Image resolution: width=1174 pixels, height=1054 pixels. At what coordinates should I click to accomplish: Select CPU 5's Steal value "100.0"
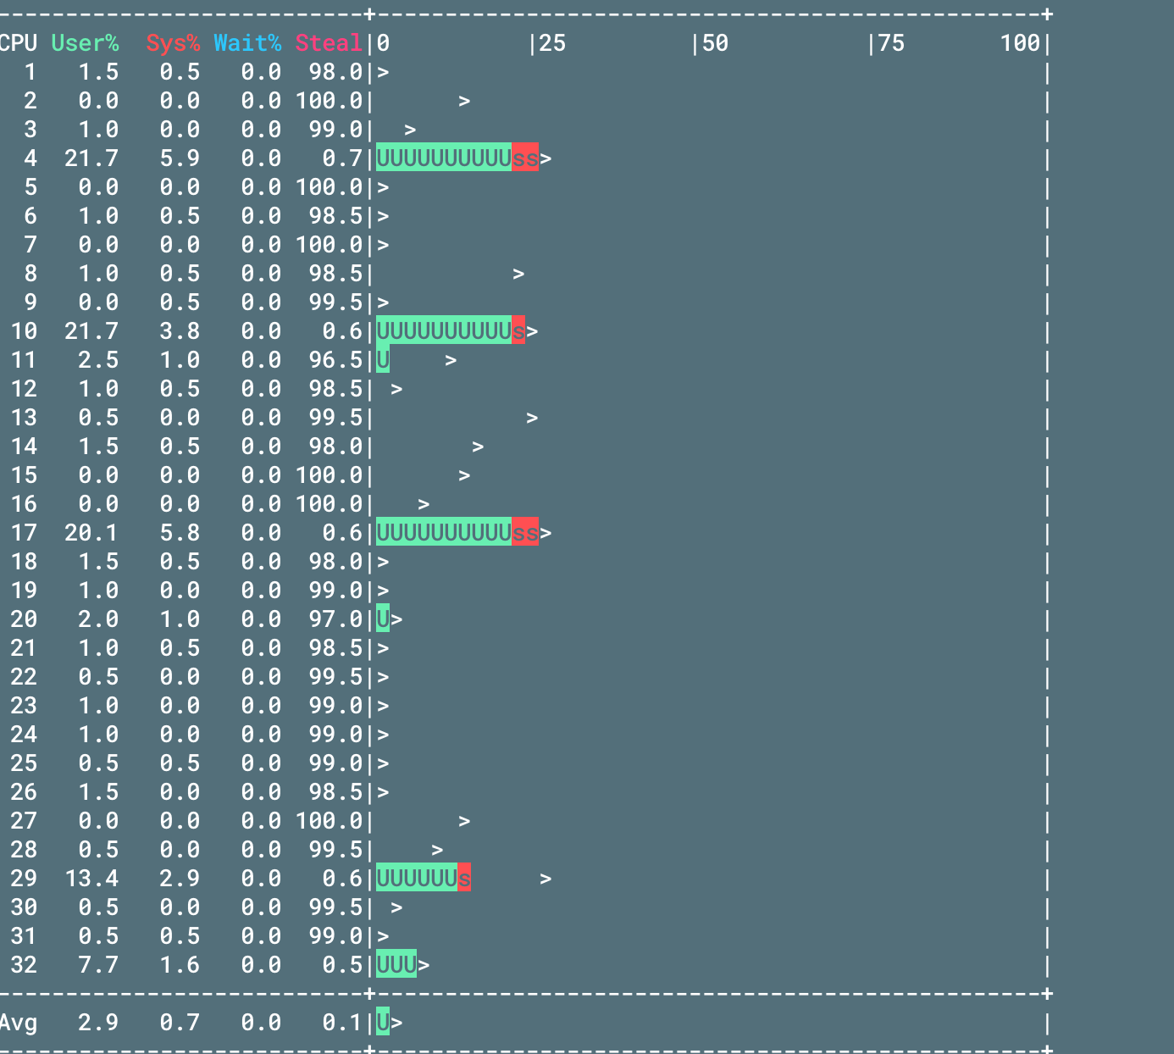click(329, 187)
